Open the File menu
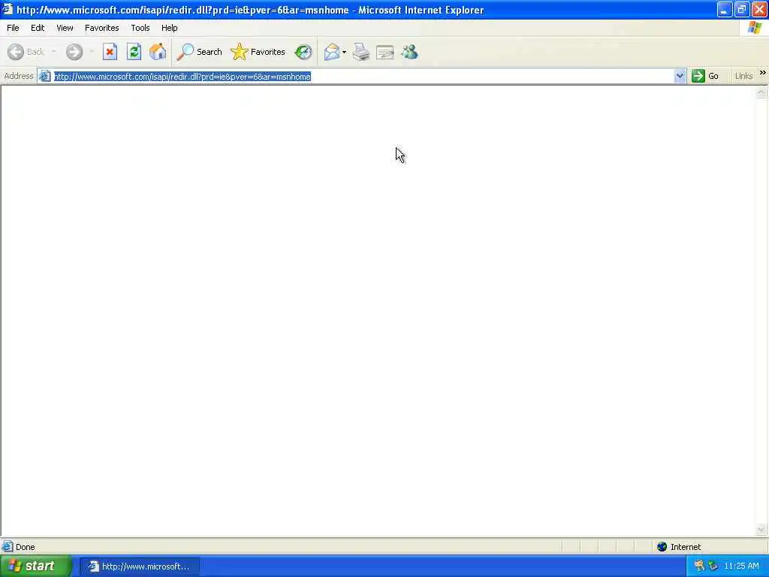The width and height of the screenshot is (769, 577). click(14, 28)
